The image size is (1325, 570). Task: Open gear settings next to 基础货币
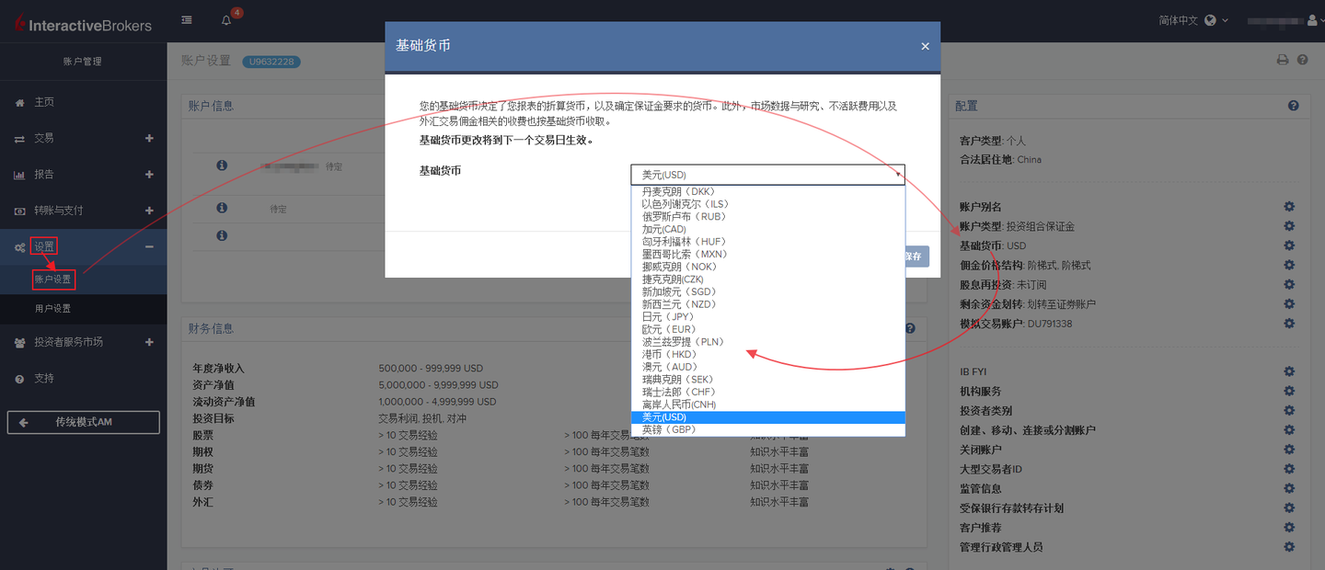coord(1289,245)
